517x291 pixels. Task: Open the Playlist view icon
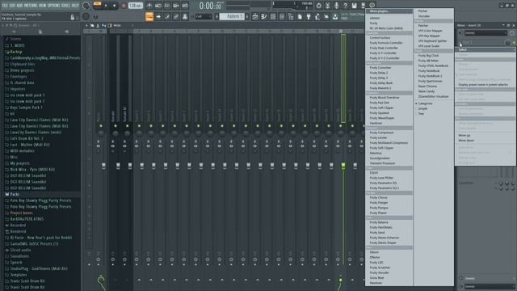click(255, 16)
